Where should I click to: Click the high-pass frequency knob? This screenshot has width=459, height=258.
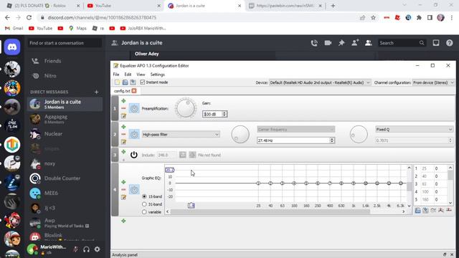click(x=240, y=134)
